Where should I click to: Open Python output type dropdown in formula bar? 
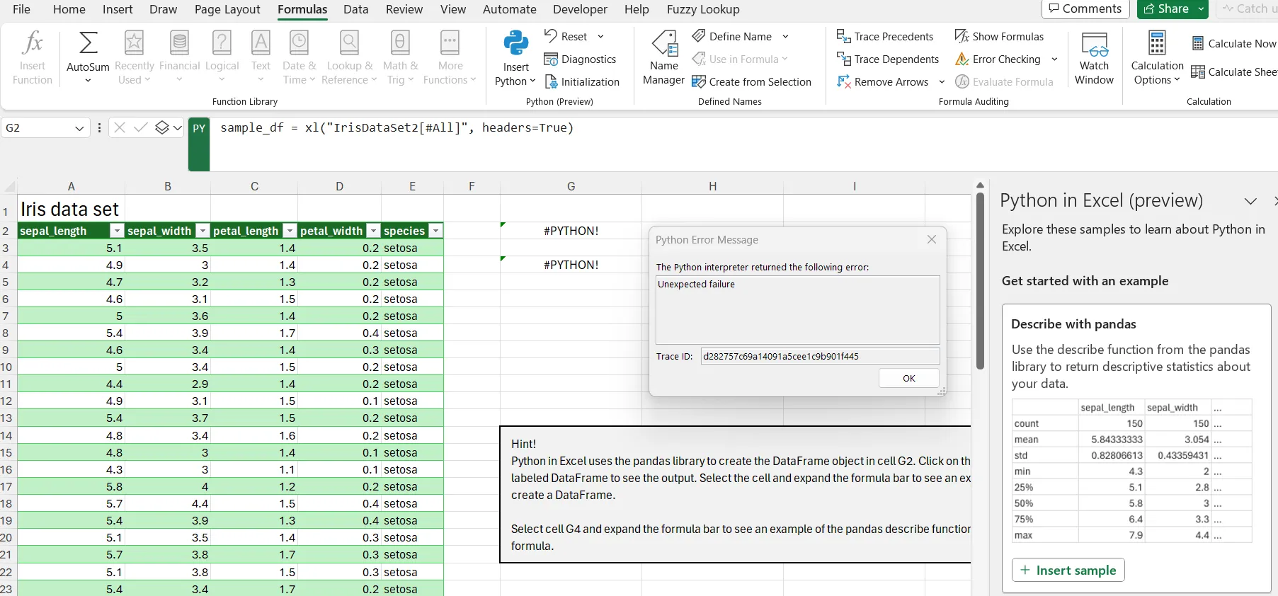tap(169, 127)
